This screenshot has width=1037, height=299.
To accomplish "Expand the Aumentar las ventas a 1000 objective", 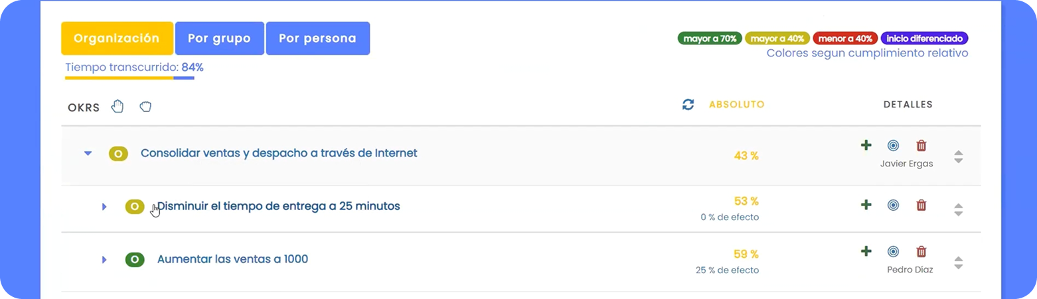I will [104, 260].
